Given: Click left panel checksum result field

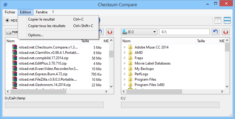Looking at the screenshot, I should coord(54,105).
